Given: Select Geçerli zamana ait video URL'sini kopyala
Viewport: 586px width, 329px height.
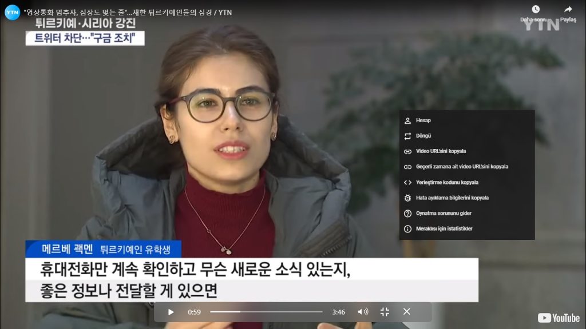Looking at the screenshot, I should coord(462,167).
